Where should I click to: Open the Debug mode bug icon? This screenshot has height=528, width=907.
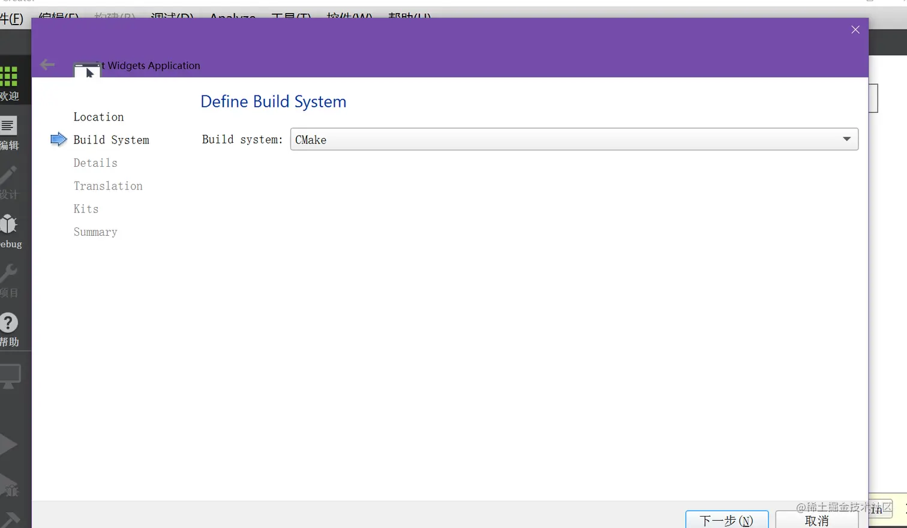[8, 224]
